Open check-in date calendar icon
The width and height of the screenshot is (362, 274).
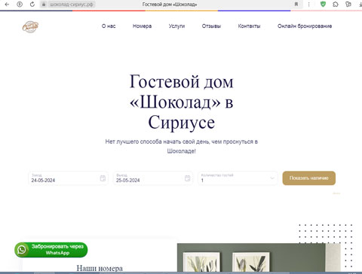(x=103, y=178)
